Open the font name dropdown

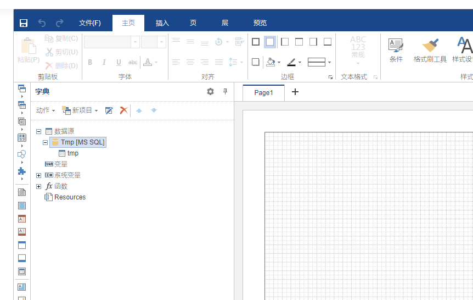click(135, 42)
